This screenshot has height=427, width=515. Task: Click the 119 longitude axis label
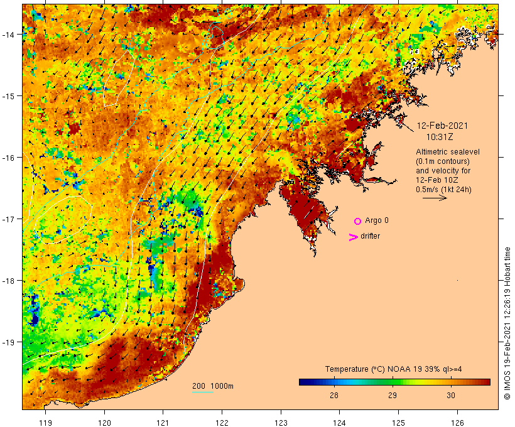click(x=45, y=423)
